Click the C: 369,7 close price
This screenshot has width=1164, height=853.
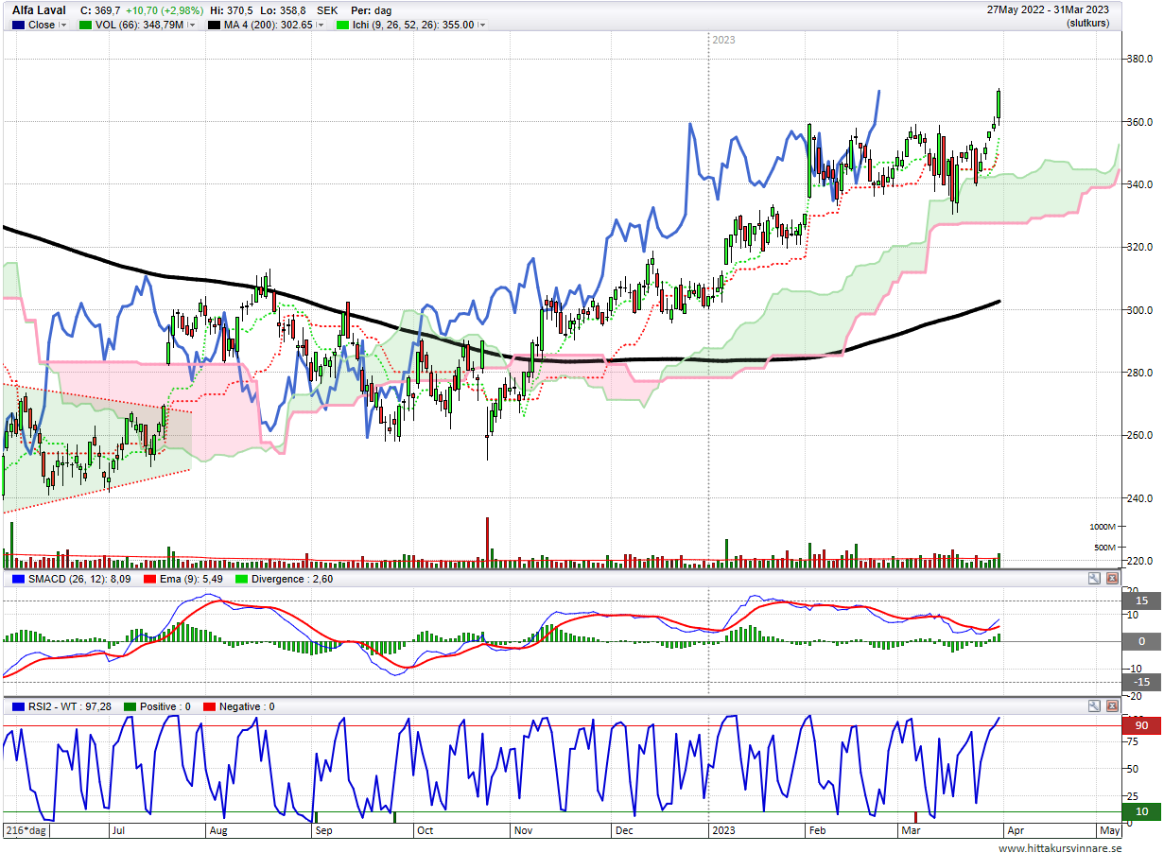(x=99, y=10)
